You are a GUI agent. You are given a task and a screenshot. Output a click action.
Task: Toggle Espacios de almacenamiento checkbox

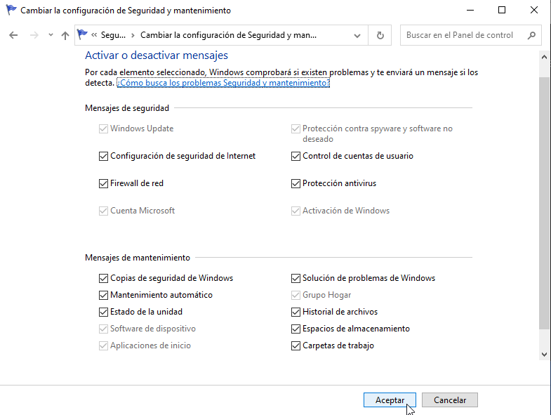pos(296,329)
